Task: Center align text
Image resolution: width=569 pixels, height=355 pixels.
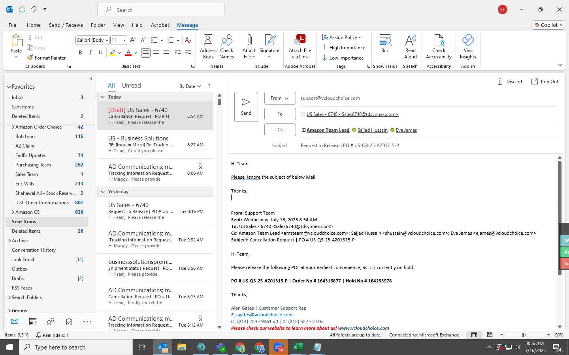Action: pyautogui.click(x=156, y=52)
